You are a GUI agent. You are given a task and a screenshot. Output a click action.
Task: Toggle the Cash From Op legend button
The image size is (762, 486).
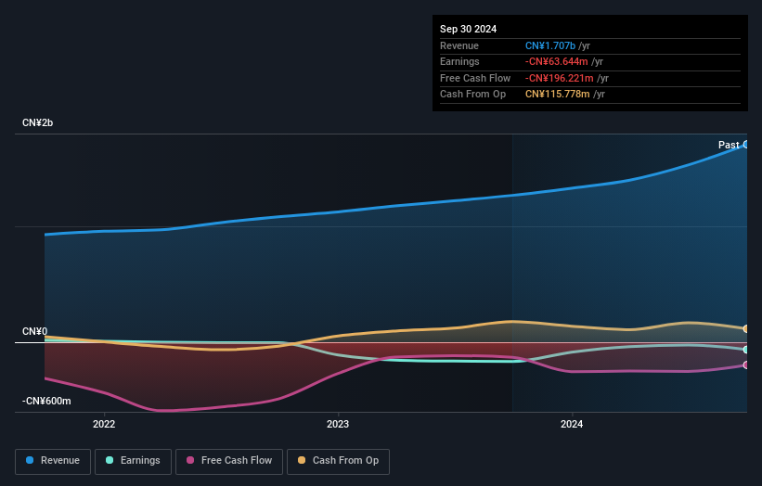click(338, 461)
